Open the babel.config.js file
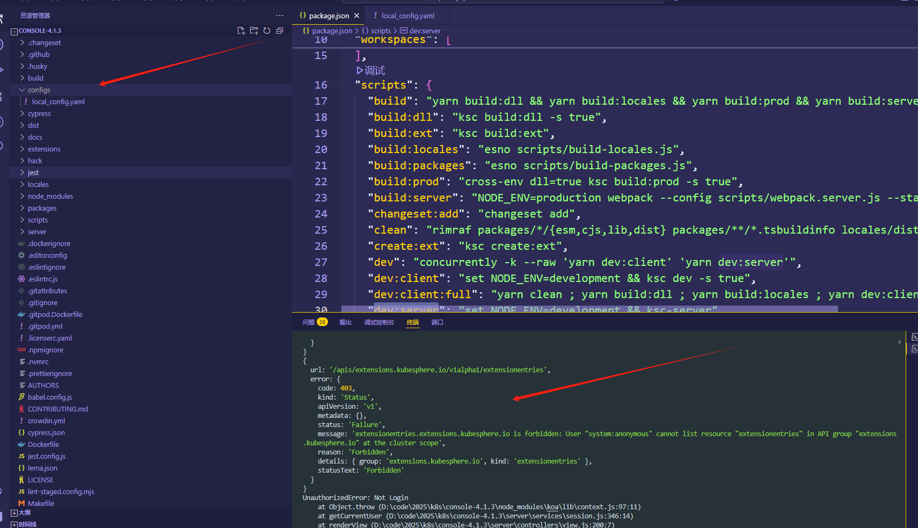 [x=49, y=397]
